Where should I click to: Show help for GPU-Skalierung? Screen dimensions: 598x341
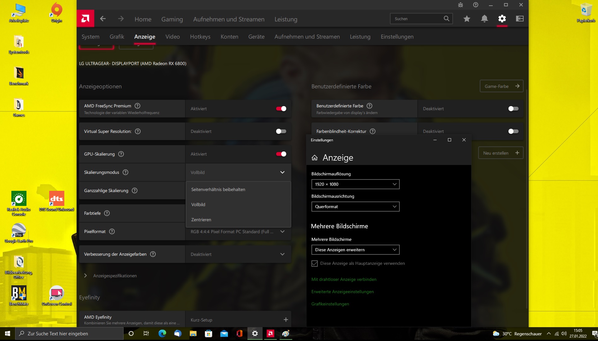click(x=121, y=154)
